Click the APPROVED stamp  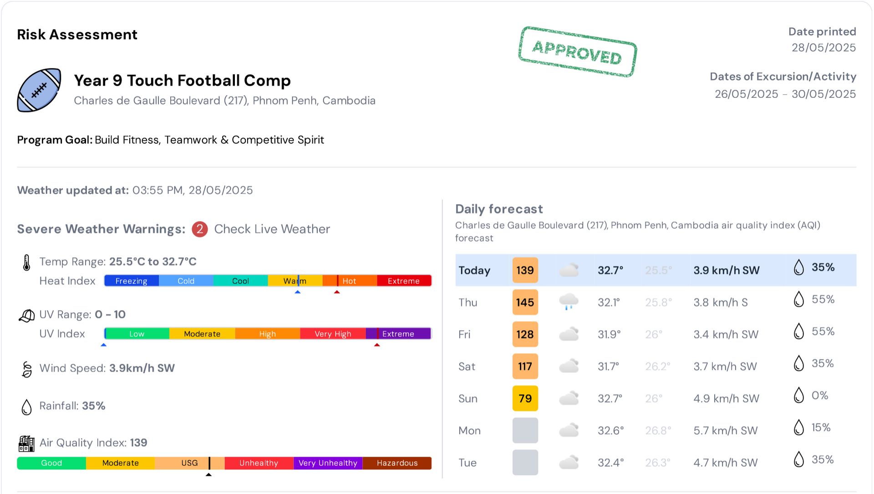pyautogui.click(x=577, y=52)
